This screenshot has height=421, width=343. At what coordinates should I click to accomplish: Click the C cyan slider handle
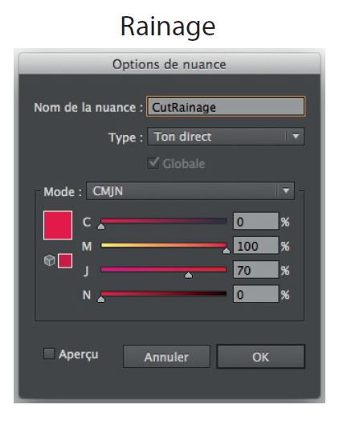pos(101,227)
